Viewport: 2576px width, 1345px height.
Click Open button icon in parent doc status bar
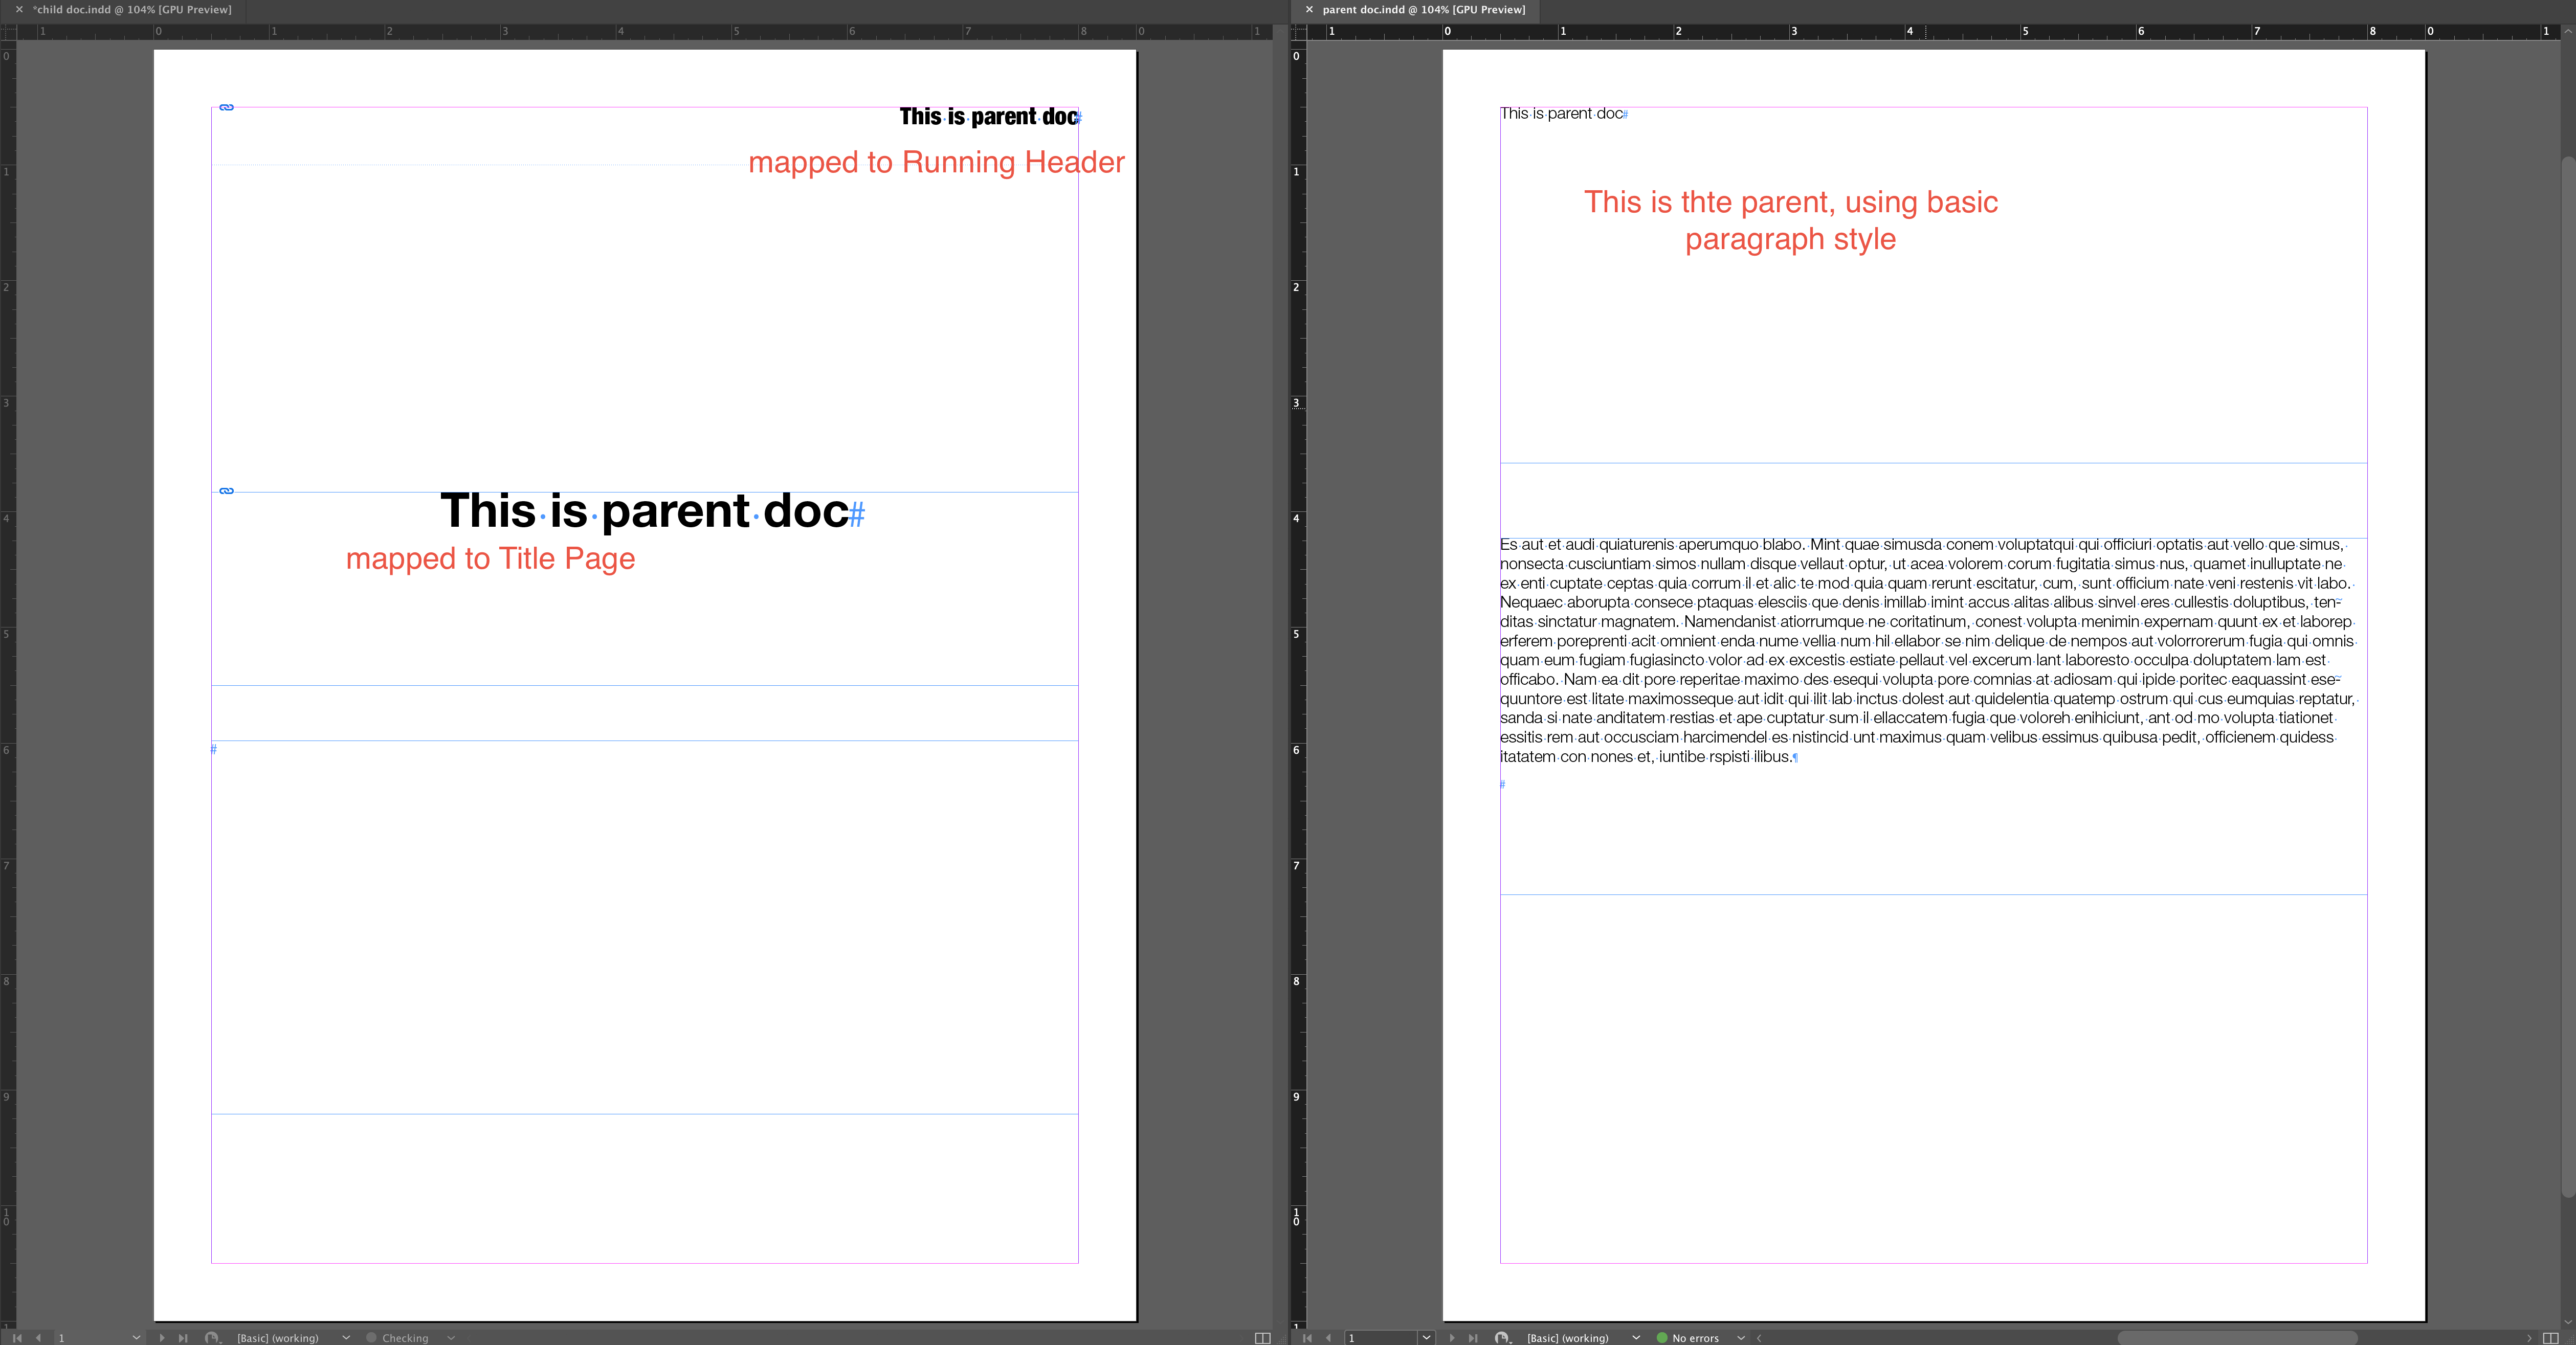click(1502, 1338)
